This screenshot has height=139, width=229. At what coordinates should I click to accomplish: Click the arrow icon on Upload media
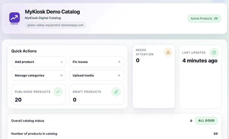[x=119, y=75]
